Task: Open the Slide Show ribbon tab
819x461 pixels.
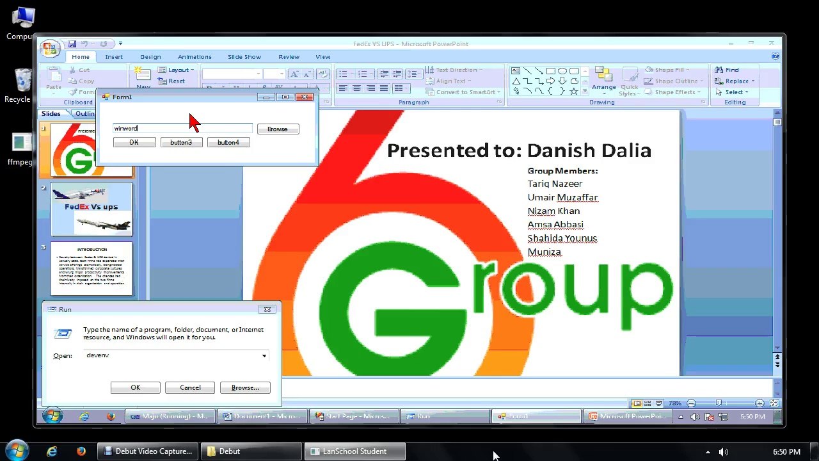Action: point(244,57)
